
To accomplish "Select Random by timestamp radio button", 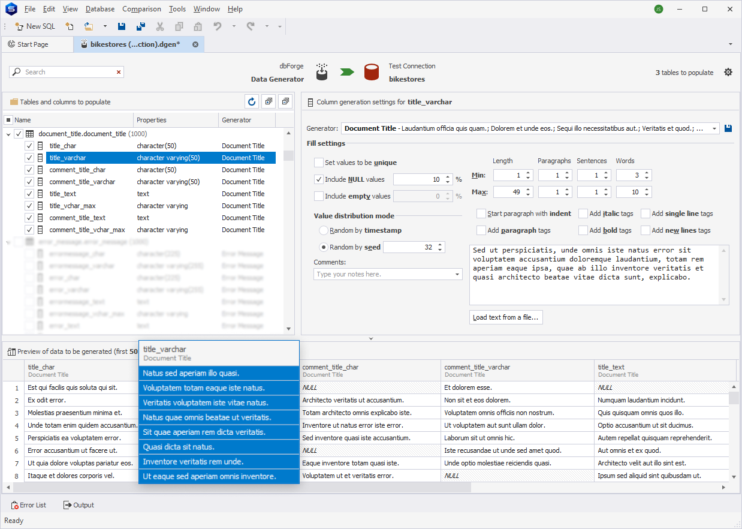I will point(324,230).
